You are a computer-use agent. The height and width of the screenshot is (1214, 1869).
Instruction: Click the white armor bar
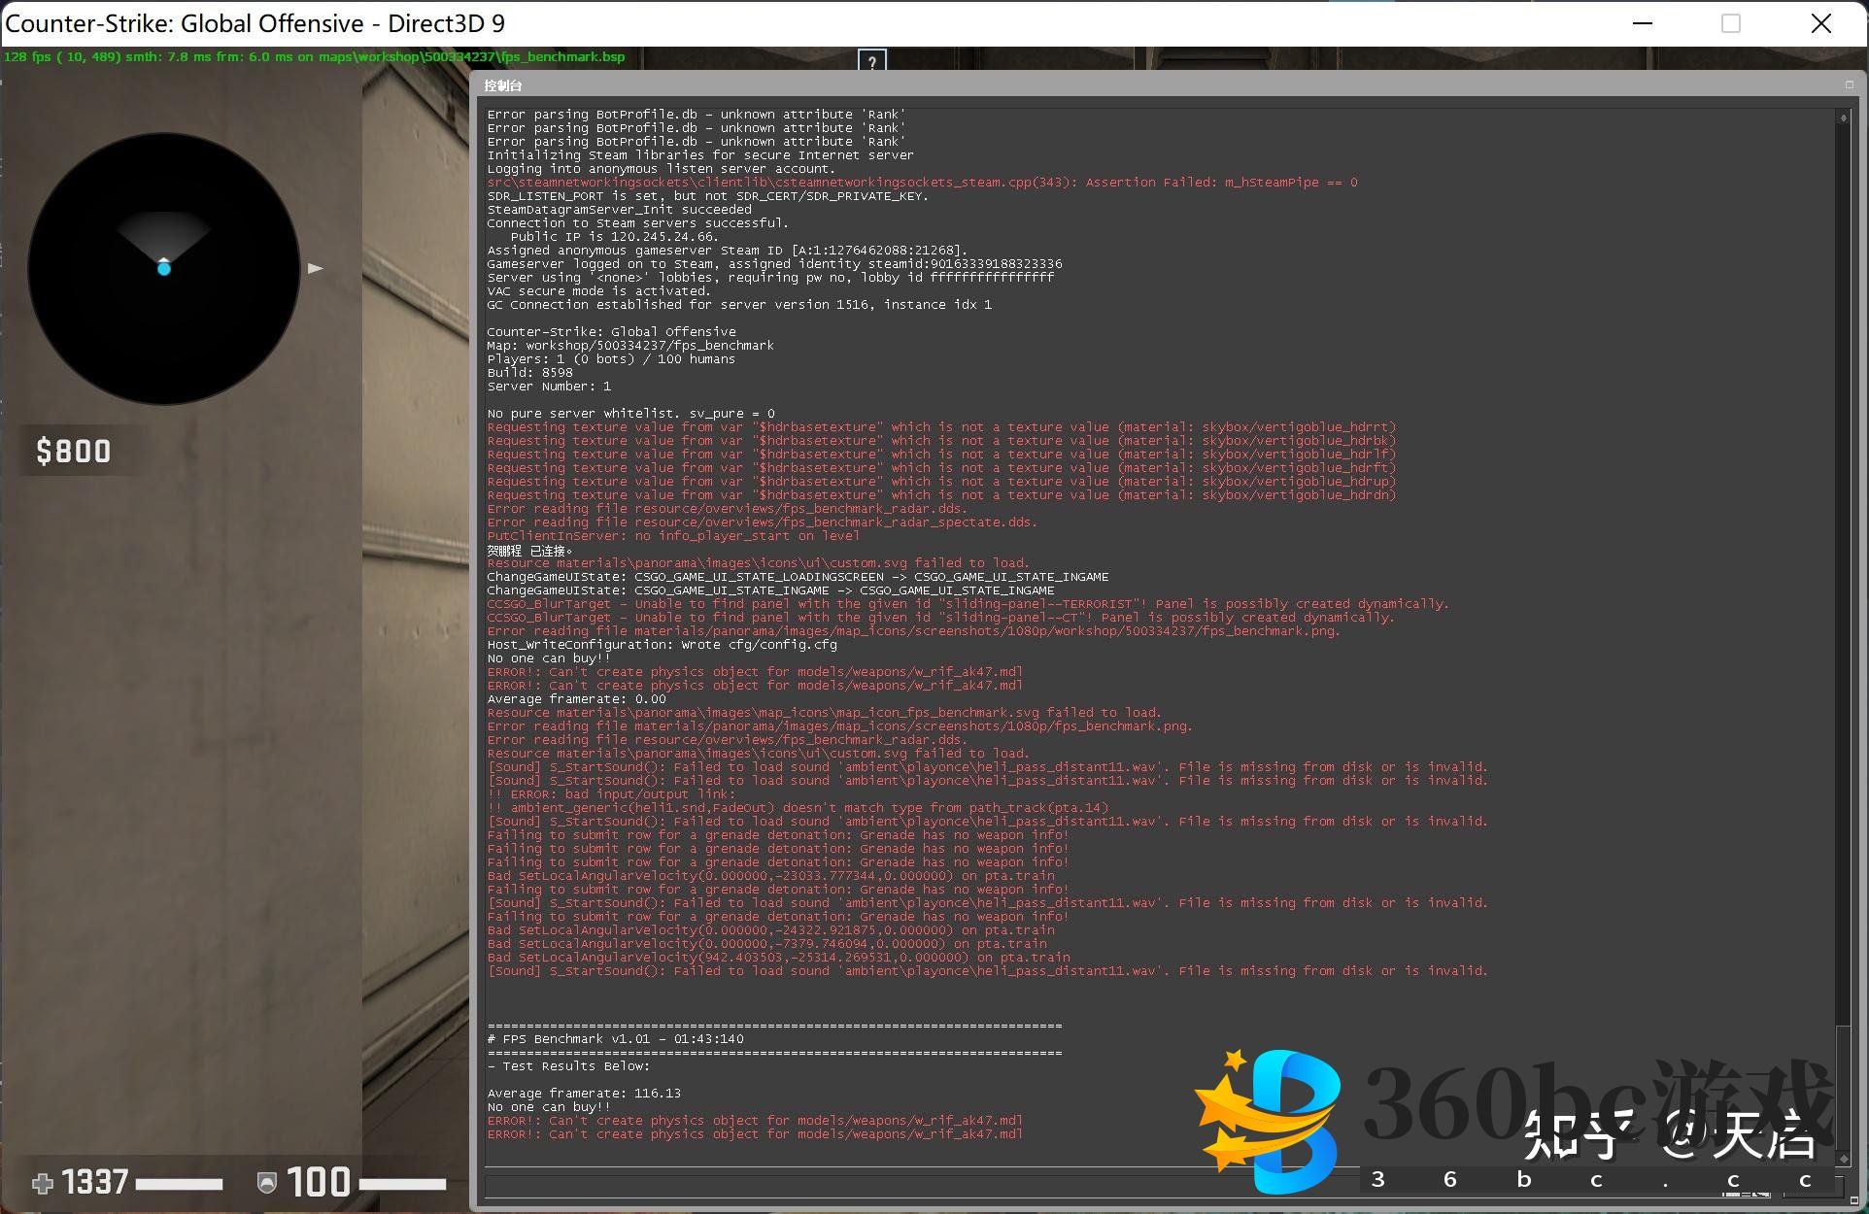403,1184
